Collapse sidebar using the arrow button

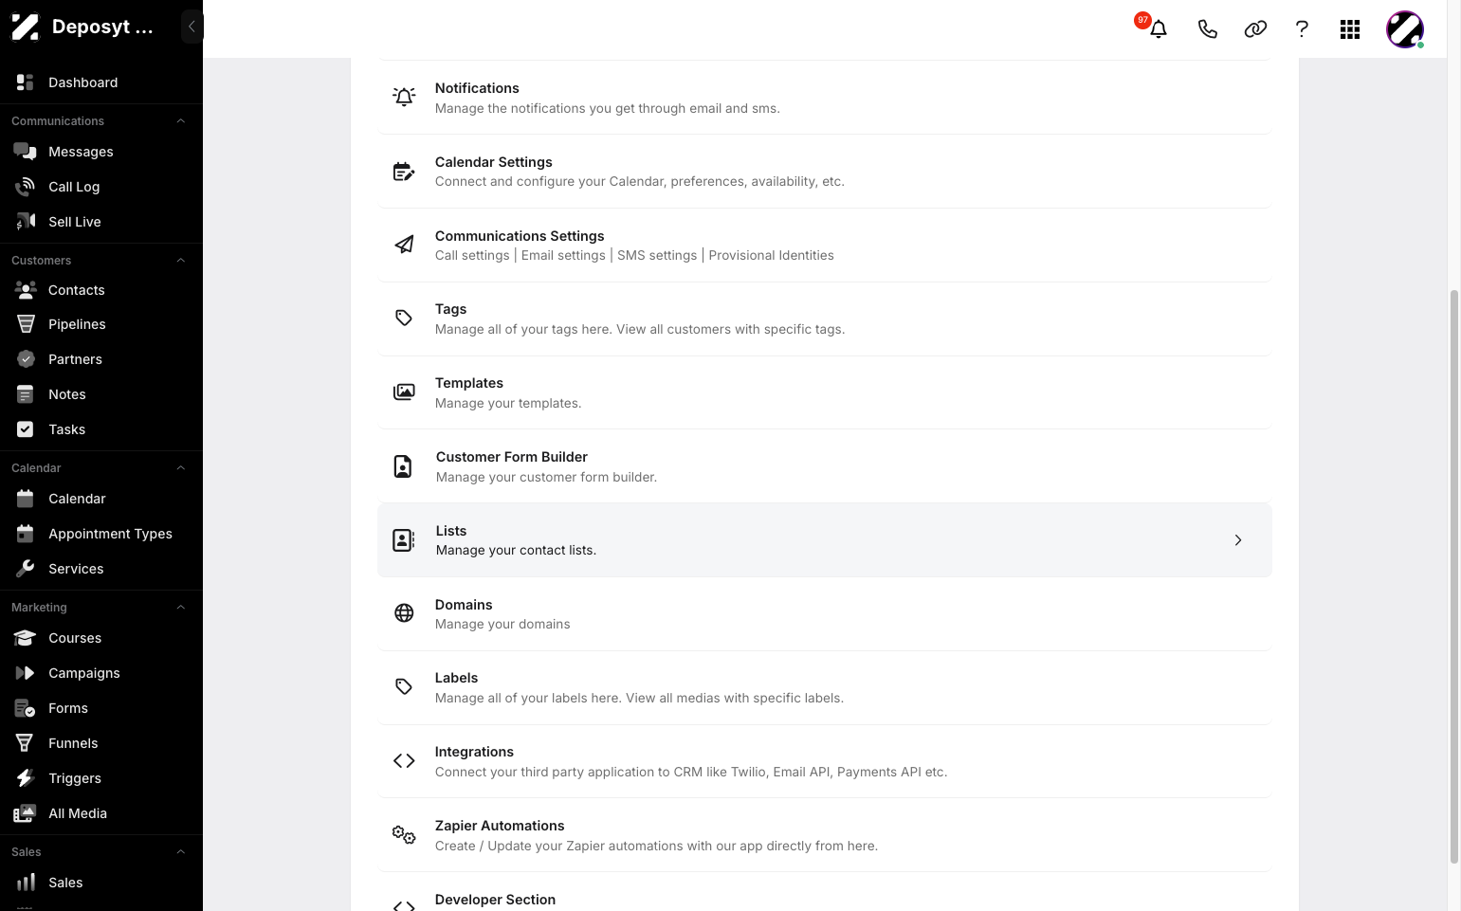pos(192,27)
